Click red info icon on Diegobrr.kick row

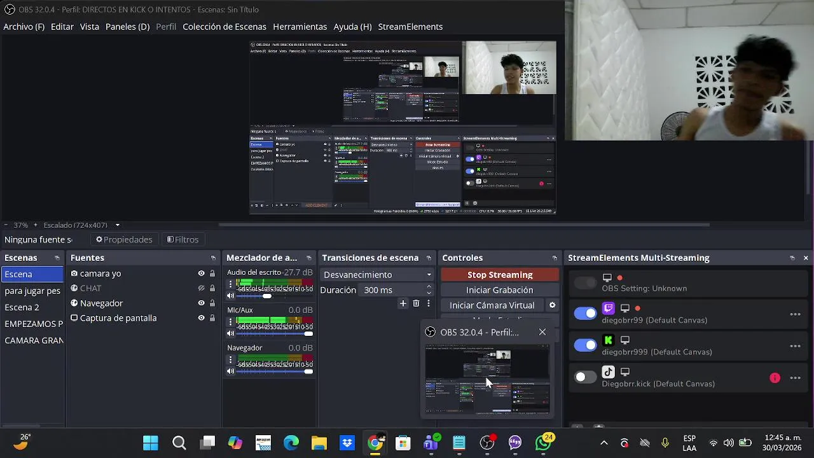[x=775, y=378]
